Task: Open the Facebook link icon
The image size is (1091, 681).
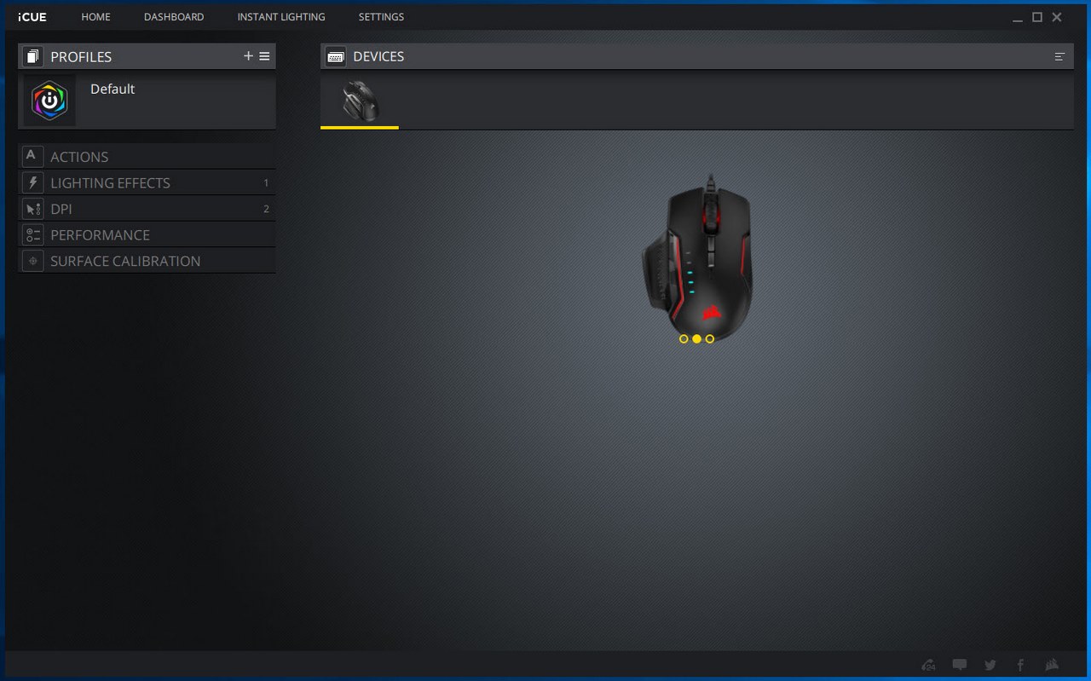Action: [x=1020, y=665]
